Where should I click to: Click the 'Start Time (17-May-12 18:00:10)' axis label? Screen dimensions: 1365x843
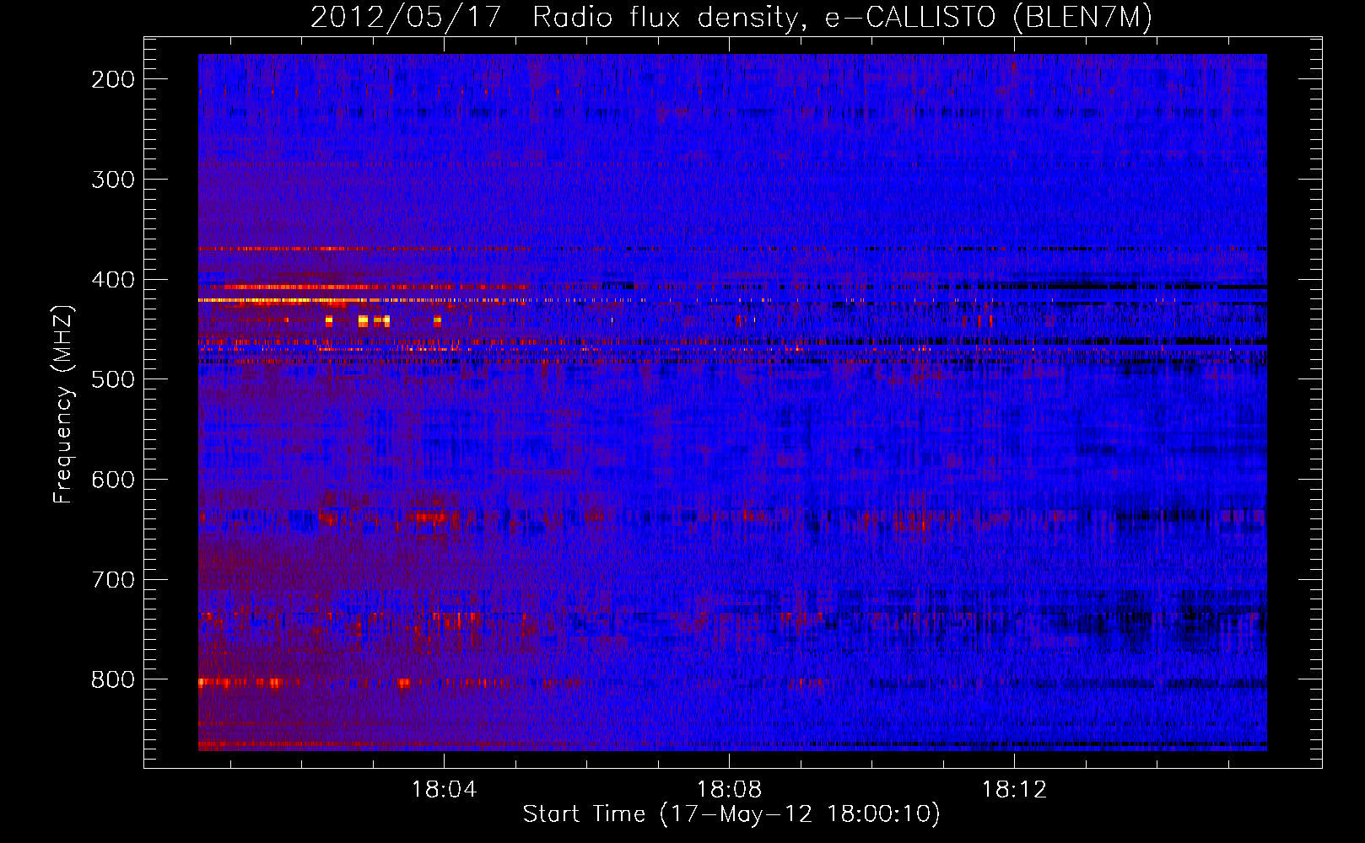[x=731, y=814]
